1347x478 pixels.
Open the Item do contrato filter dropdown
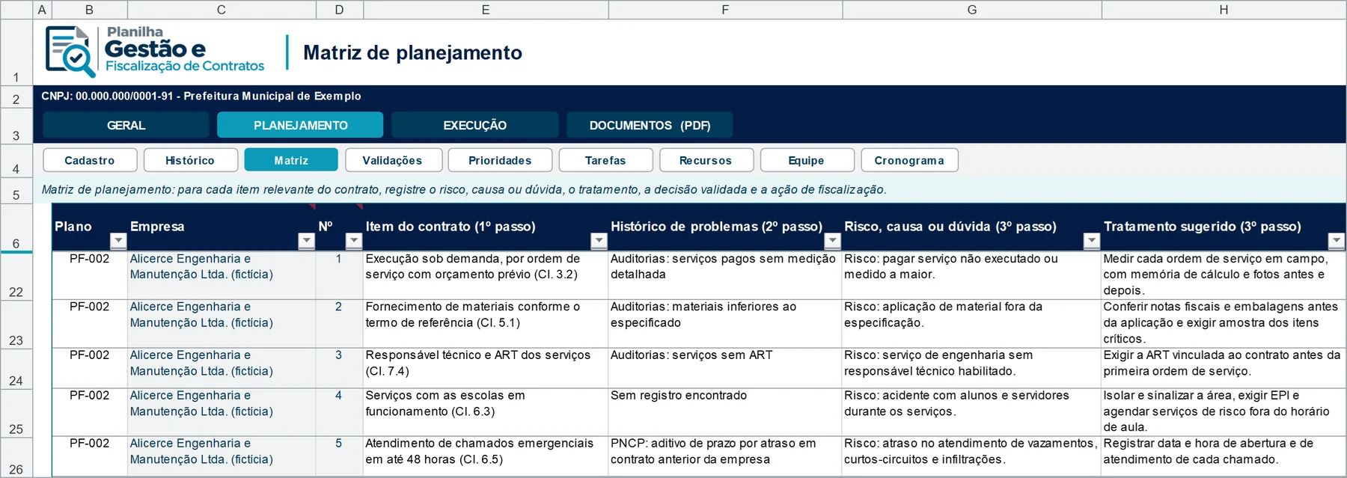pos(599,241)
